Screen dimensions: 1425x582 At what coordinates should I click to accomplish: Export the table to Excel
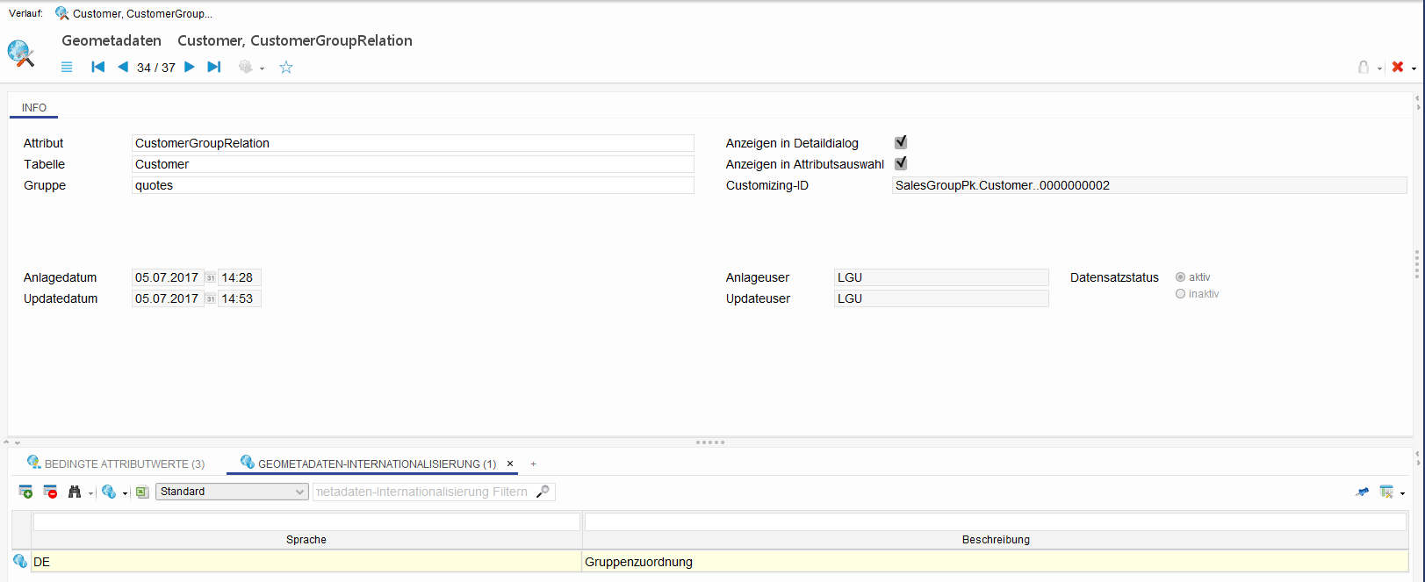[x=142, y=492]
